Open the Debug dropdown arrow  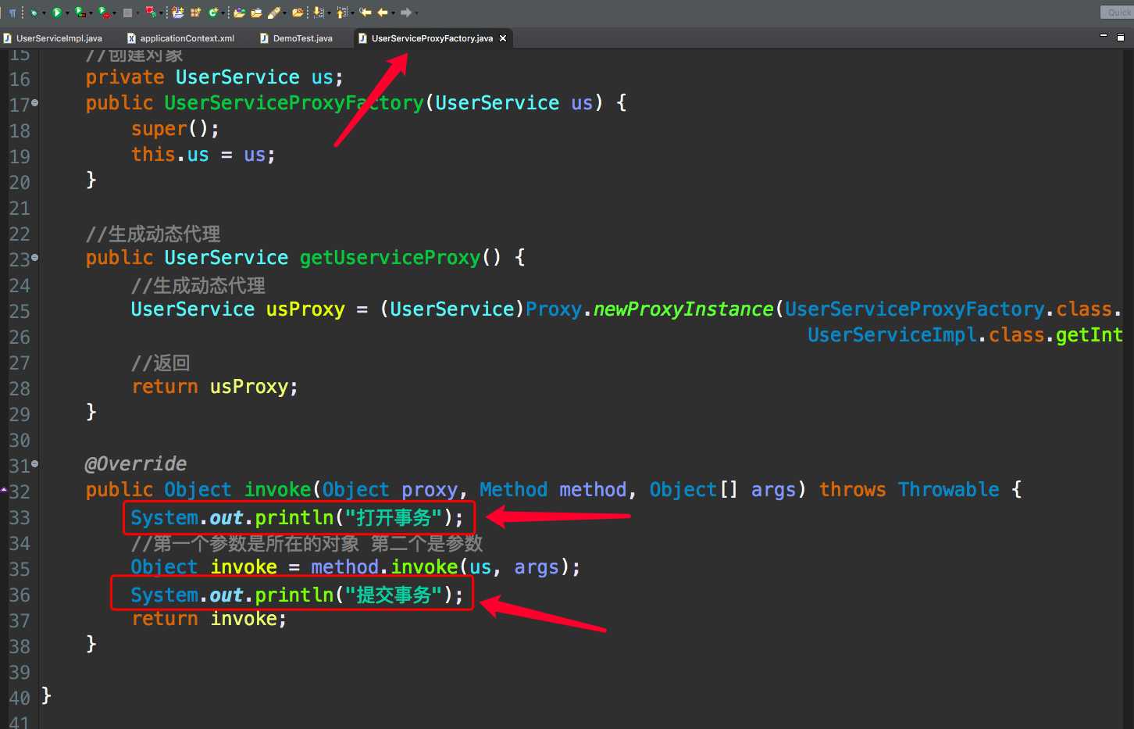point(45,13)
